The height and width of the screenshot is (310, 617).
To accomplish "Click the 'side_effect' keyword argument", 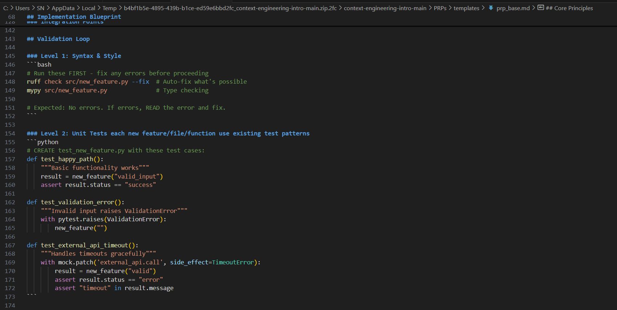I will (x=189, y=262).
